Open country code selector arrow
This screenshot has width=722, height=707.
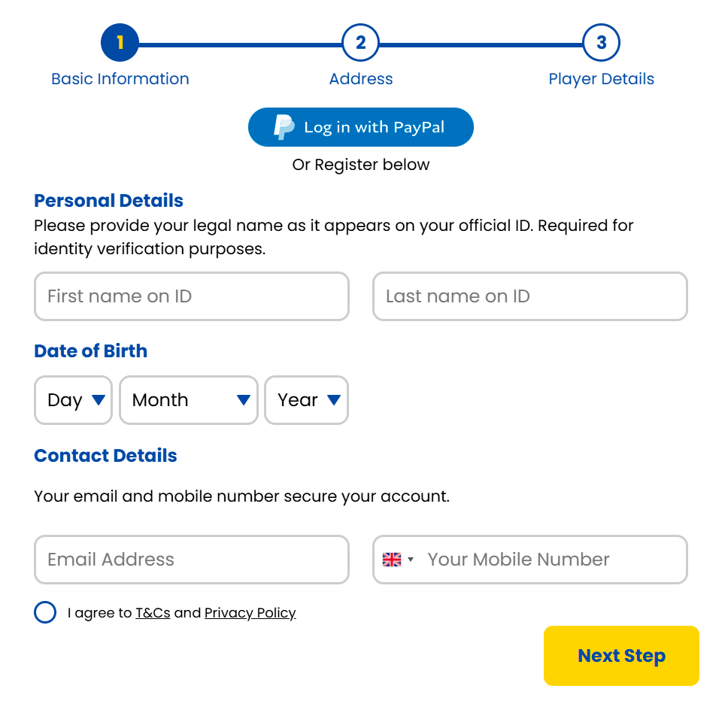click(x=411, y=560)
